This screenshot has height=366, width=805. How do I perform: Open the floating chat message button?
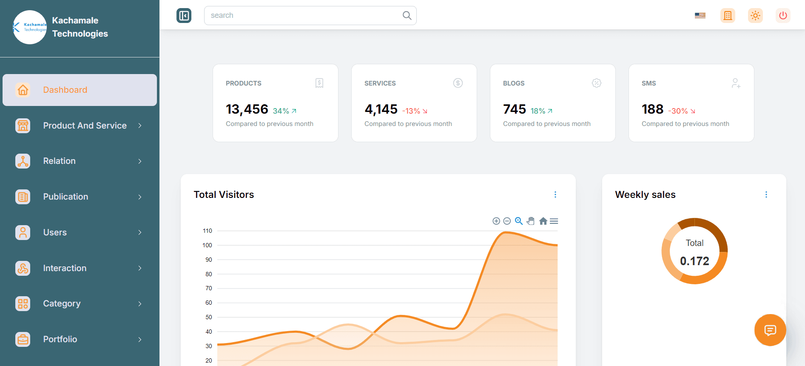point(770,330)
